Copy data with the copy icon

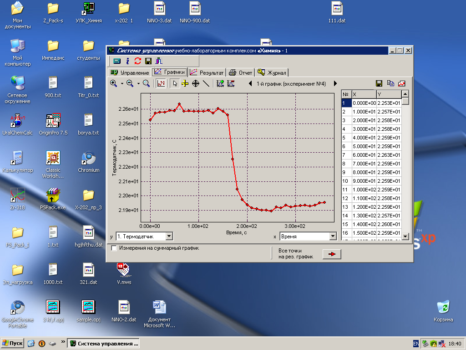coord(390,84)
